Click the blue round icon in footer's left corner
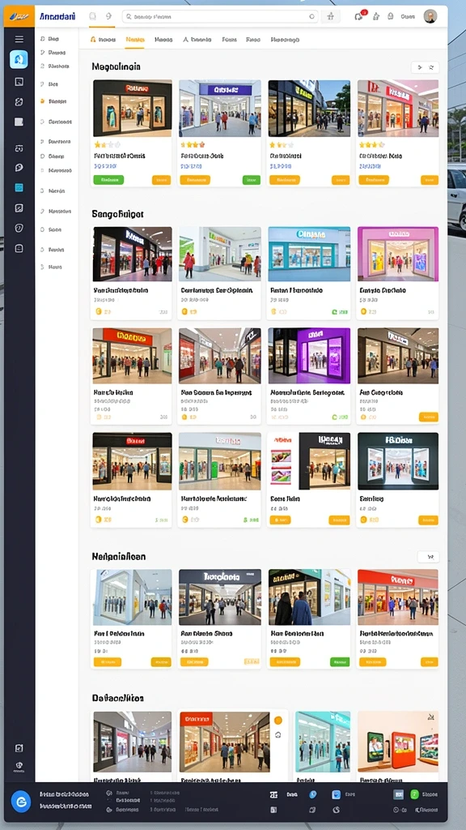This screenshot has height=830, width=466. pyautogui.click(x=21, y=802)
